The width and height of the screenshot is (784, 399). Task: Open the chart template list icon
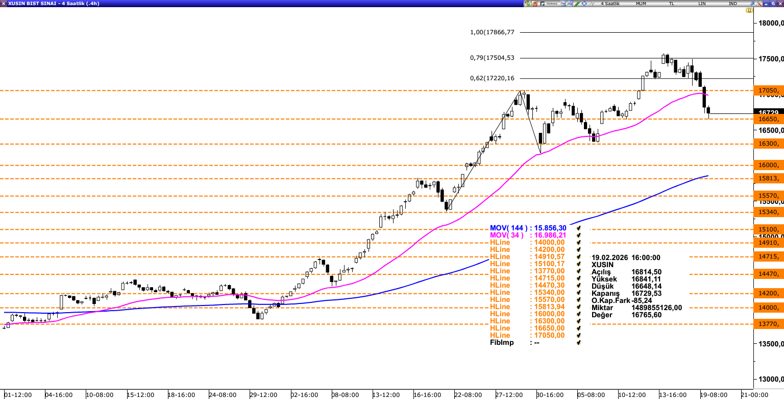coord(562,4)
